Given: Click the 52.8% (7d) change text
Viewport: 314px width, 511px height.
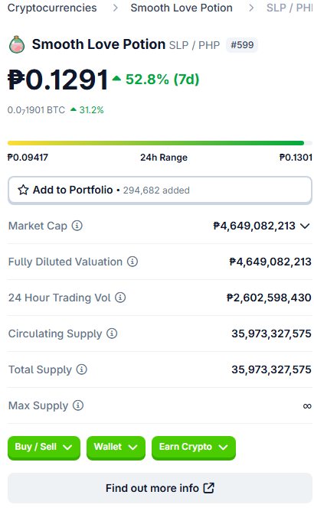Looking at the screenshot, I should [x=162, y=80].
